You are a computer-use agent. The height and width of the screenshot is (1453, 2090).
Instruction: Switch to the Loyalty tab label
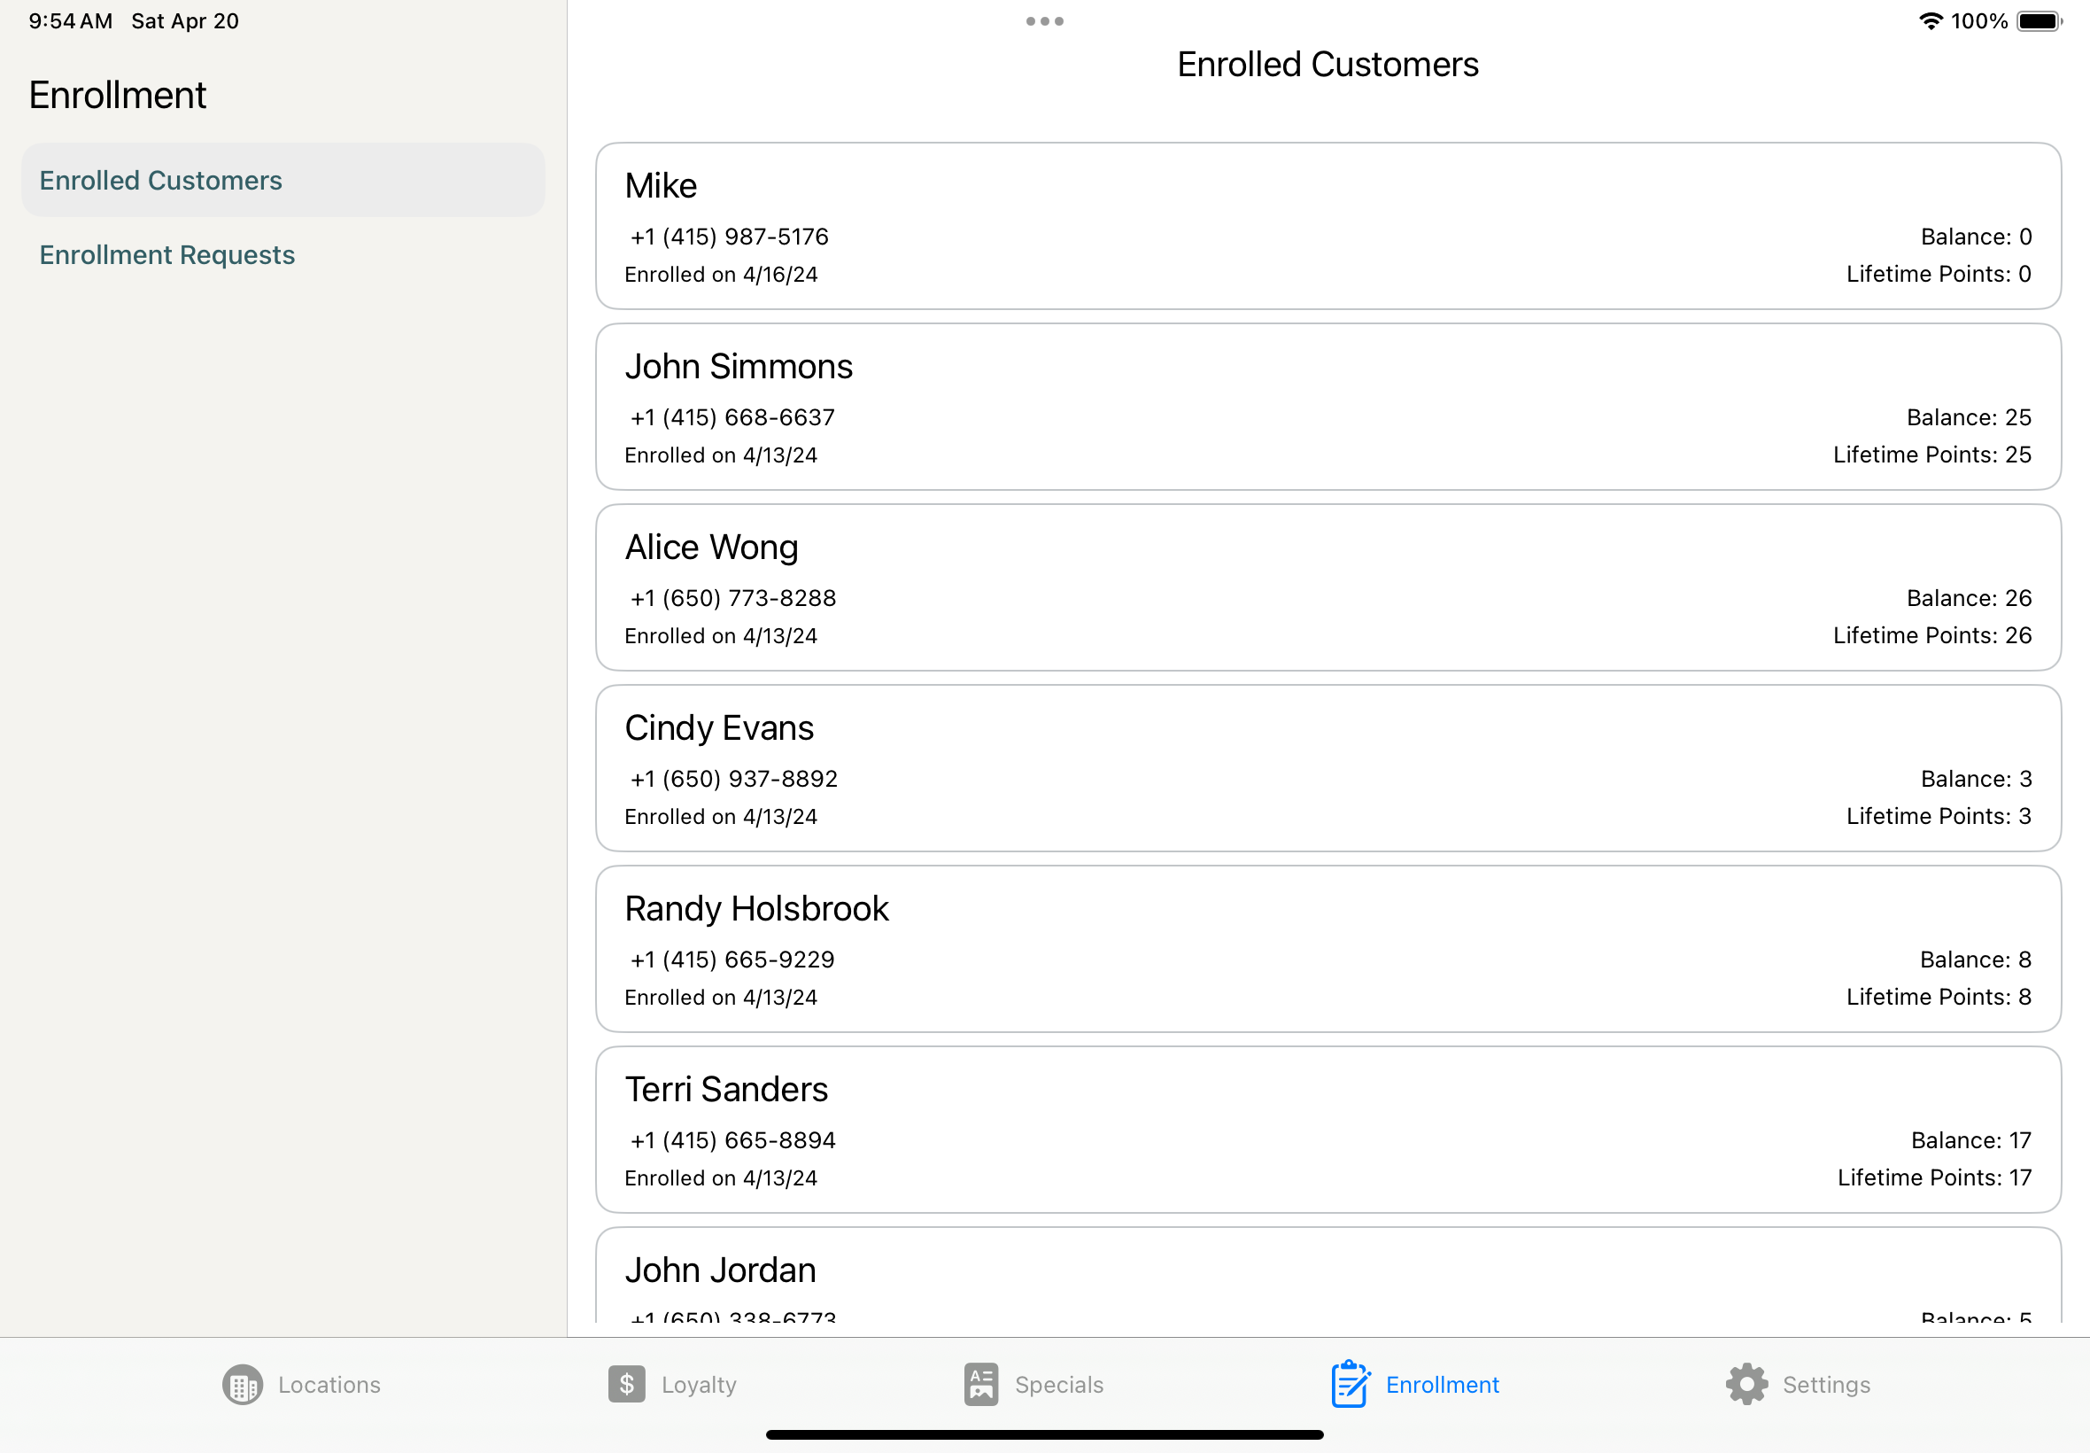tap(699, 1385)
